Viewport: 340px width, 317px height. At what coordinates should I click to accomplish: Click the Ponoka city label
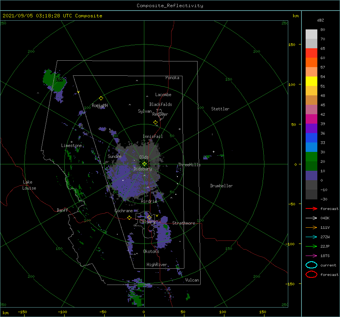coord(172,78)
